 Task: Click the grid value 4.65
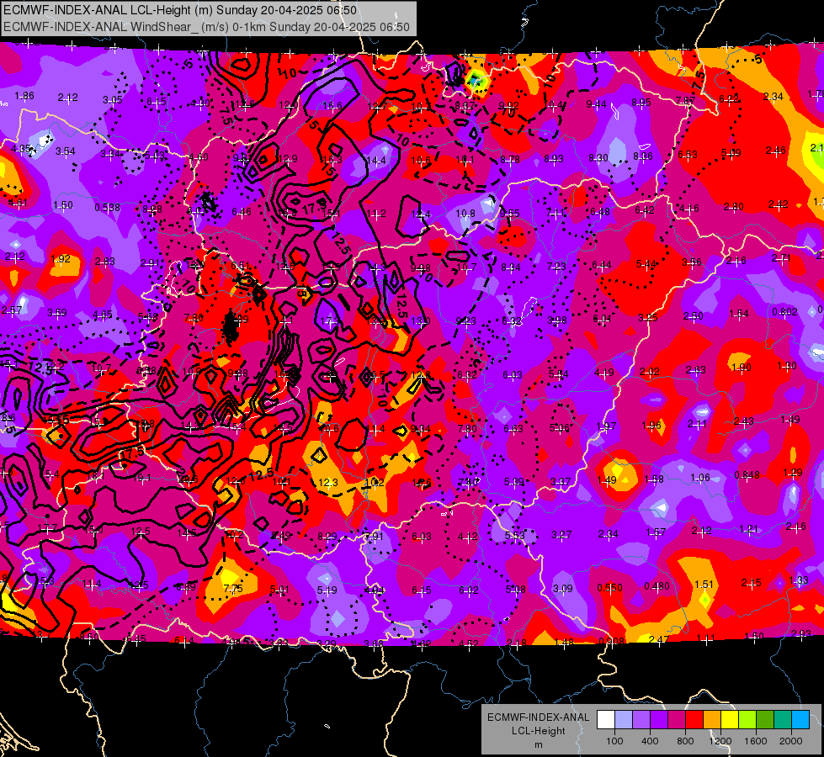tap(103, 315)
